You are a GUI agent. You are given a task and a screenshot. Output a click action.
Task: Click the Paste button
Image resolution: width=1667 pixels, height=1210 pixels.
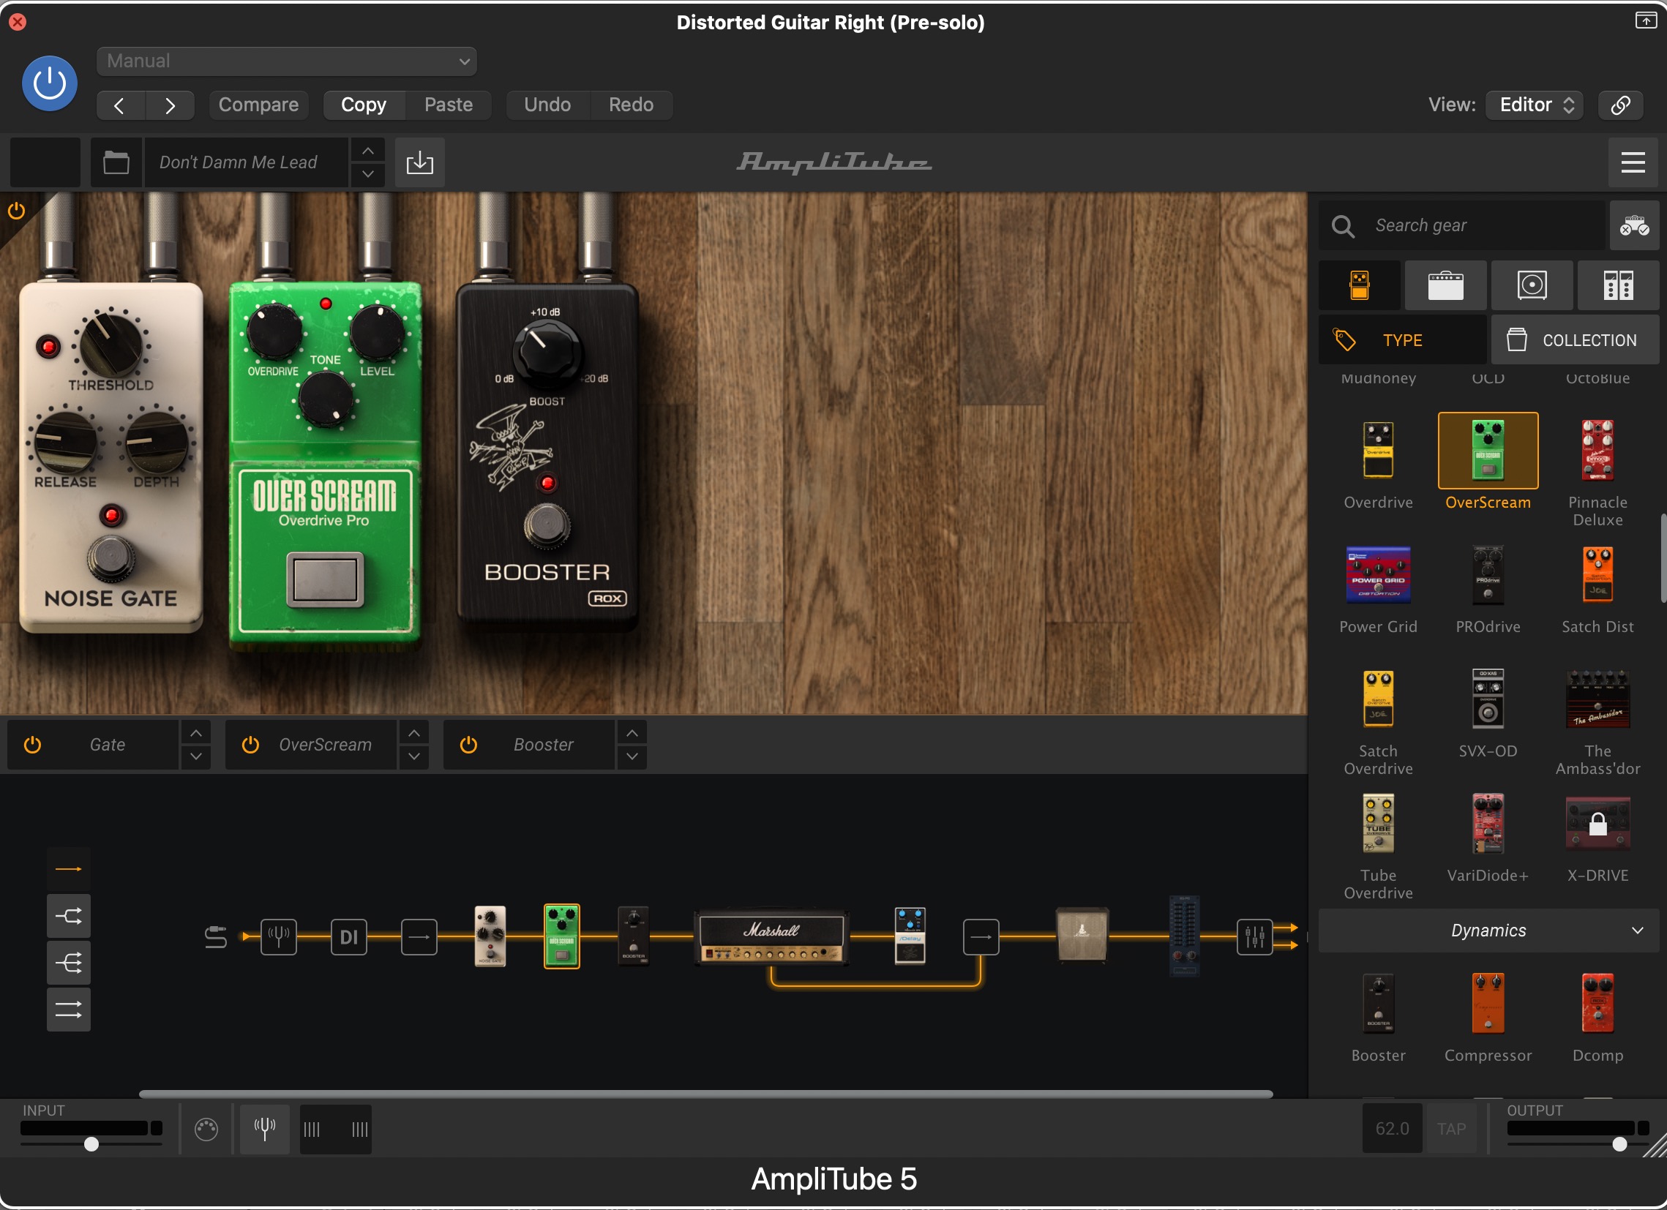[x=449, y=105]
